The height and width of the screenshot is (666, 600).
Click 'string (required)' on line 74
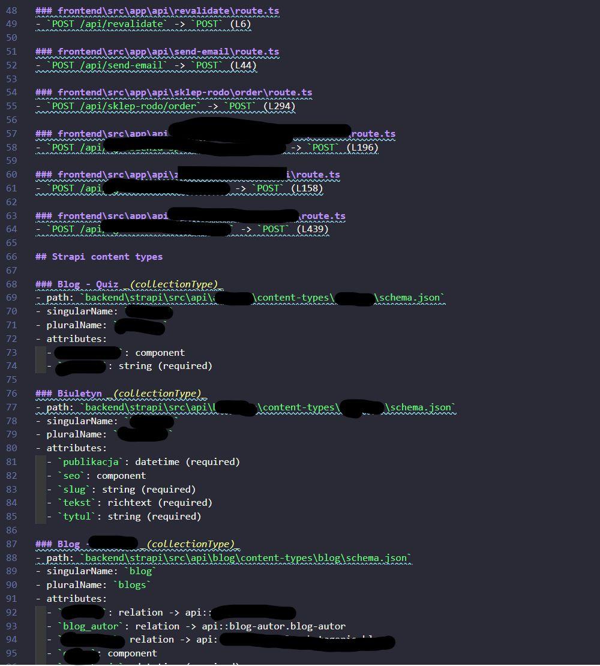[x=165, y=366]
